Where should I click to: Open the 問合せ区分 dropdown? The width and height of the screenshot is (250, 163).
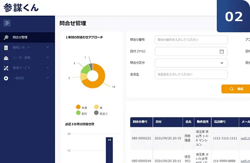click(x=191, y=63)
